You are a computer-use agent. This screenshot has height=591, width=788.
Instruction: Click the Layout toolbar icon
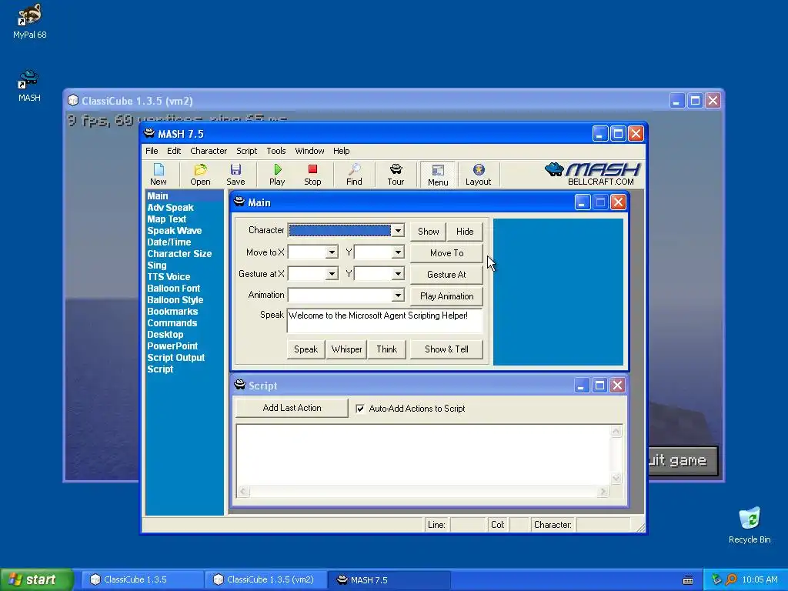(478, 175)
